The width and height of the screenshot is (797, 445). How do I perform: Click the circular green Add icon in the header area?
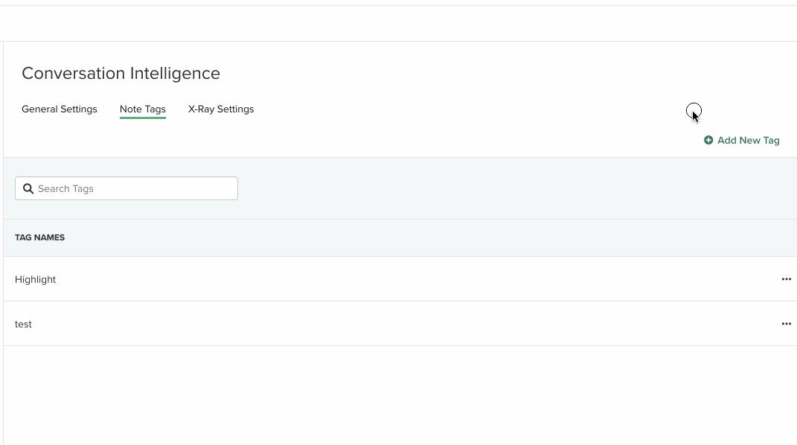(x=708, y=140)
